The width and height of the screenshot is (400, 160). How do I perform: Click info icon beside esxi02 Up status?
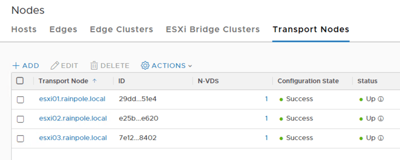click(381, 119)
